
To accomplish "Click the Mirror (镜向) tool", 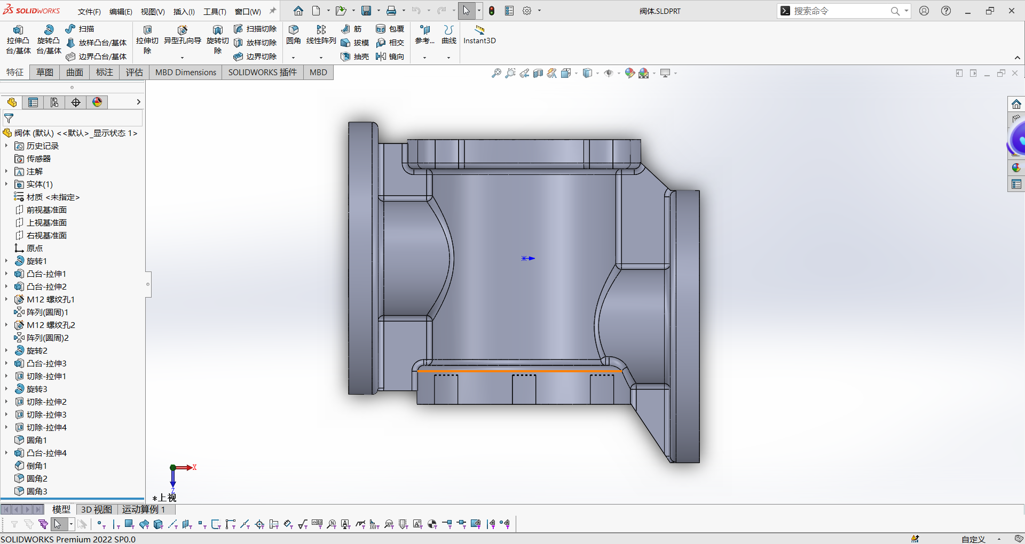I will tap(390, 57).
